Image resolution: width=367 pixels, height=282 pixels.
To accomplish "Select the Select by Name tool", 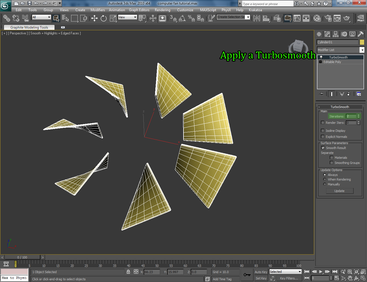I will point(65,18).
